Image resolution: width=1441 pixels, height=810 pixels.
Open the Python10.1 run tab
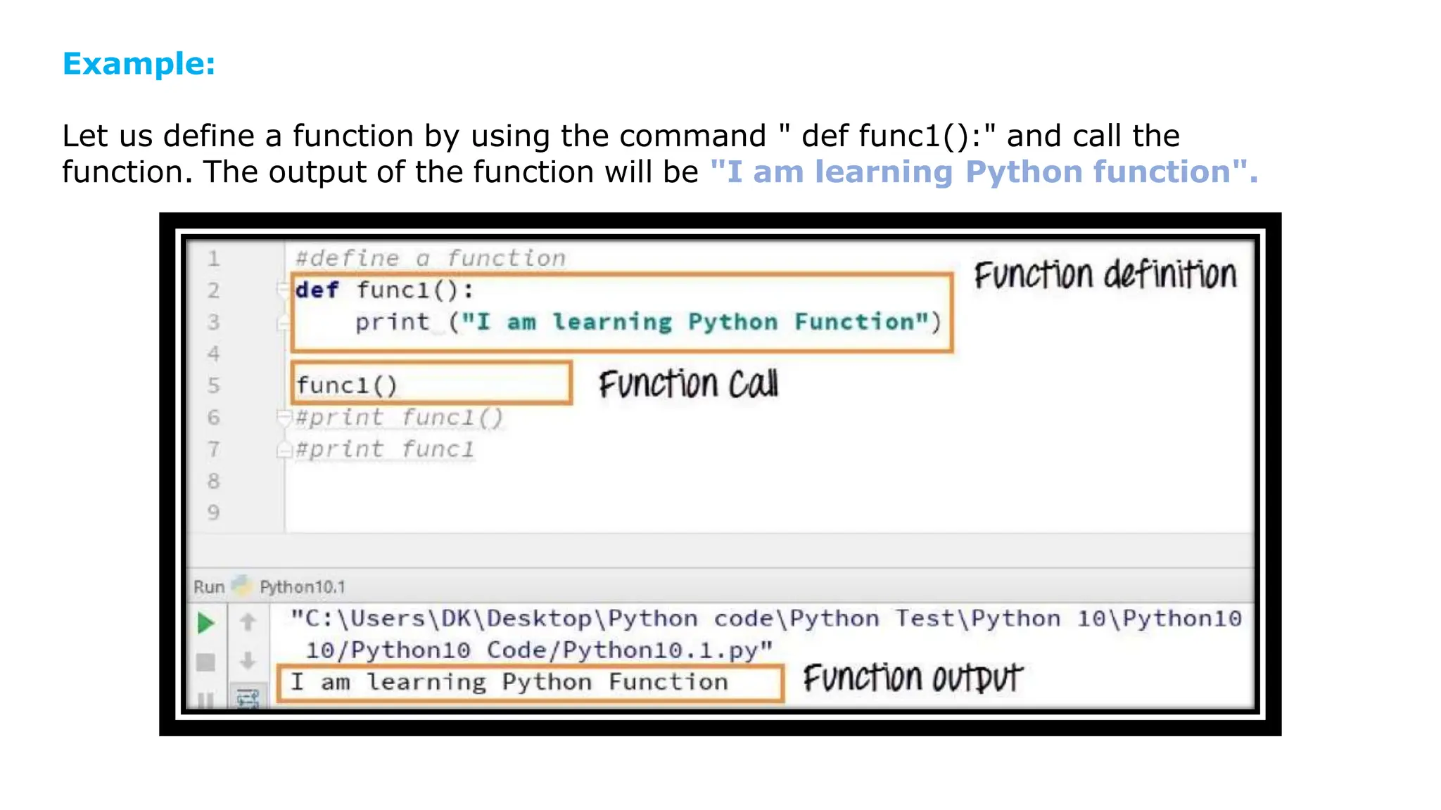(x=303, y=587)
